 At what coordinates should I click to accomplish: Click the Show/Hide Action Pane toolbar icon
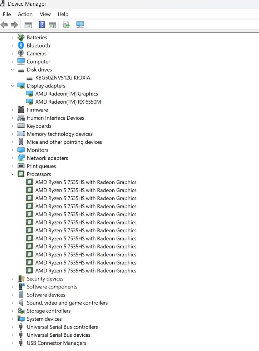point(52,25)
